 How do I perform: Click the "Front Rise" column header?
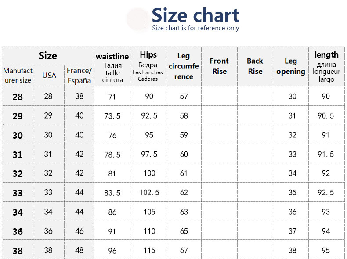coord(219,66)
